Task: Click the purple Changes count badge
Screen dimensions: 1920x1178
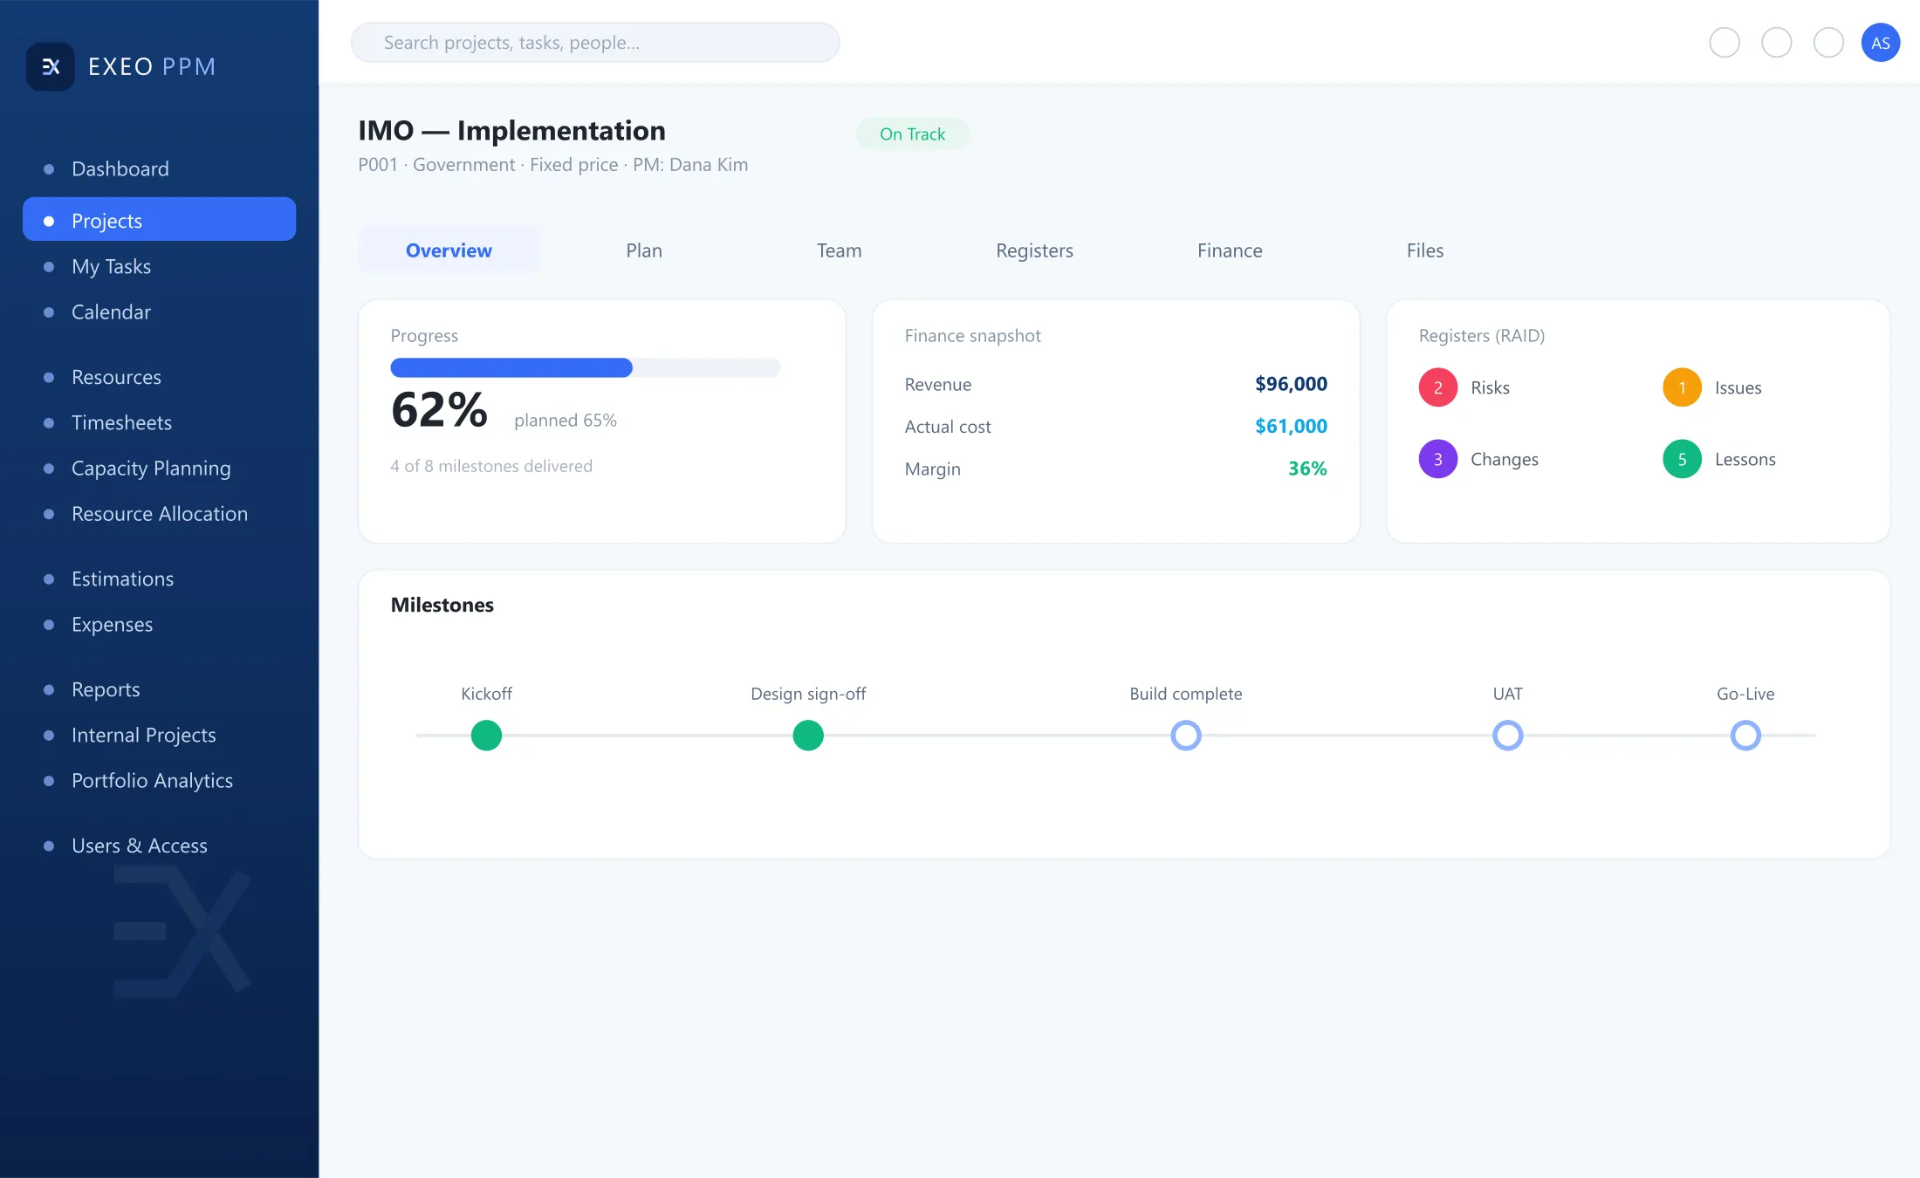Action: (x=1437, y=459)
